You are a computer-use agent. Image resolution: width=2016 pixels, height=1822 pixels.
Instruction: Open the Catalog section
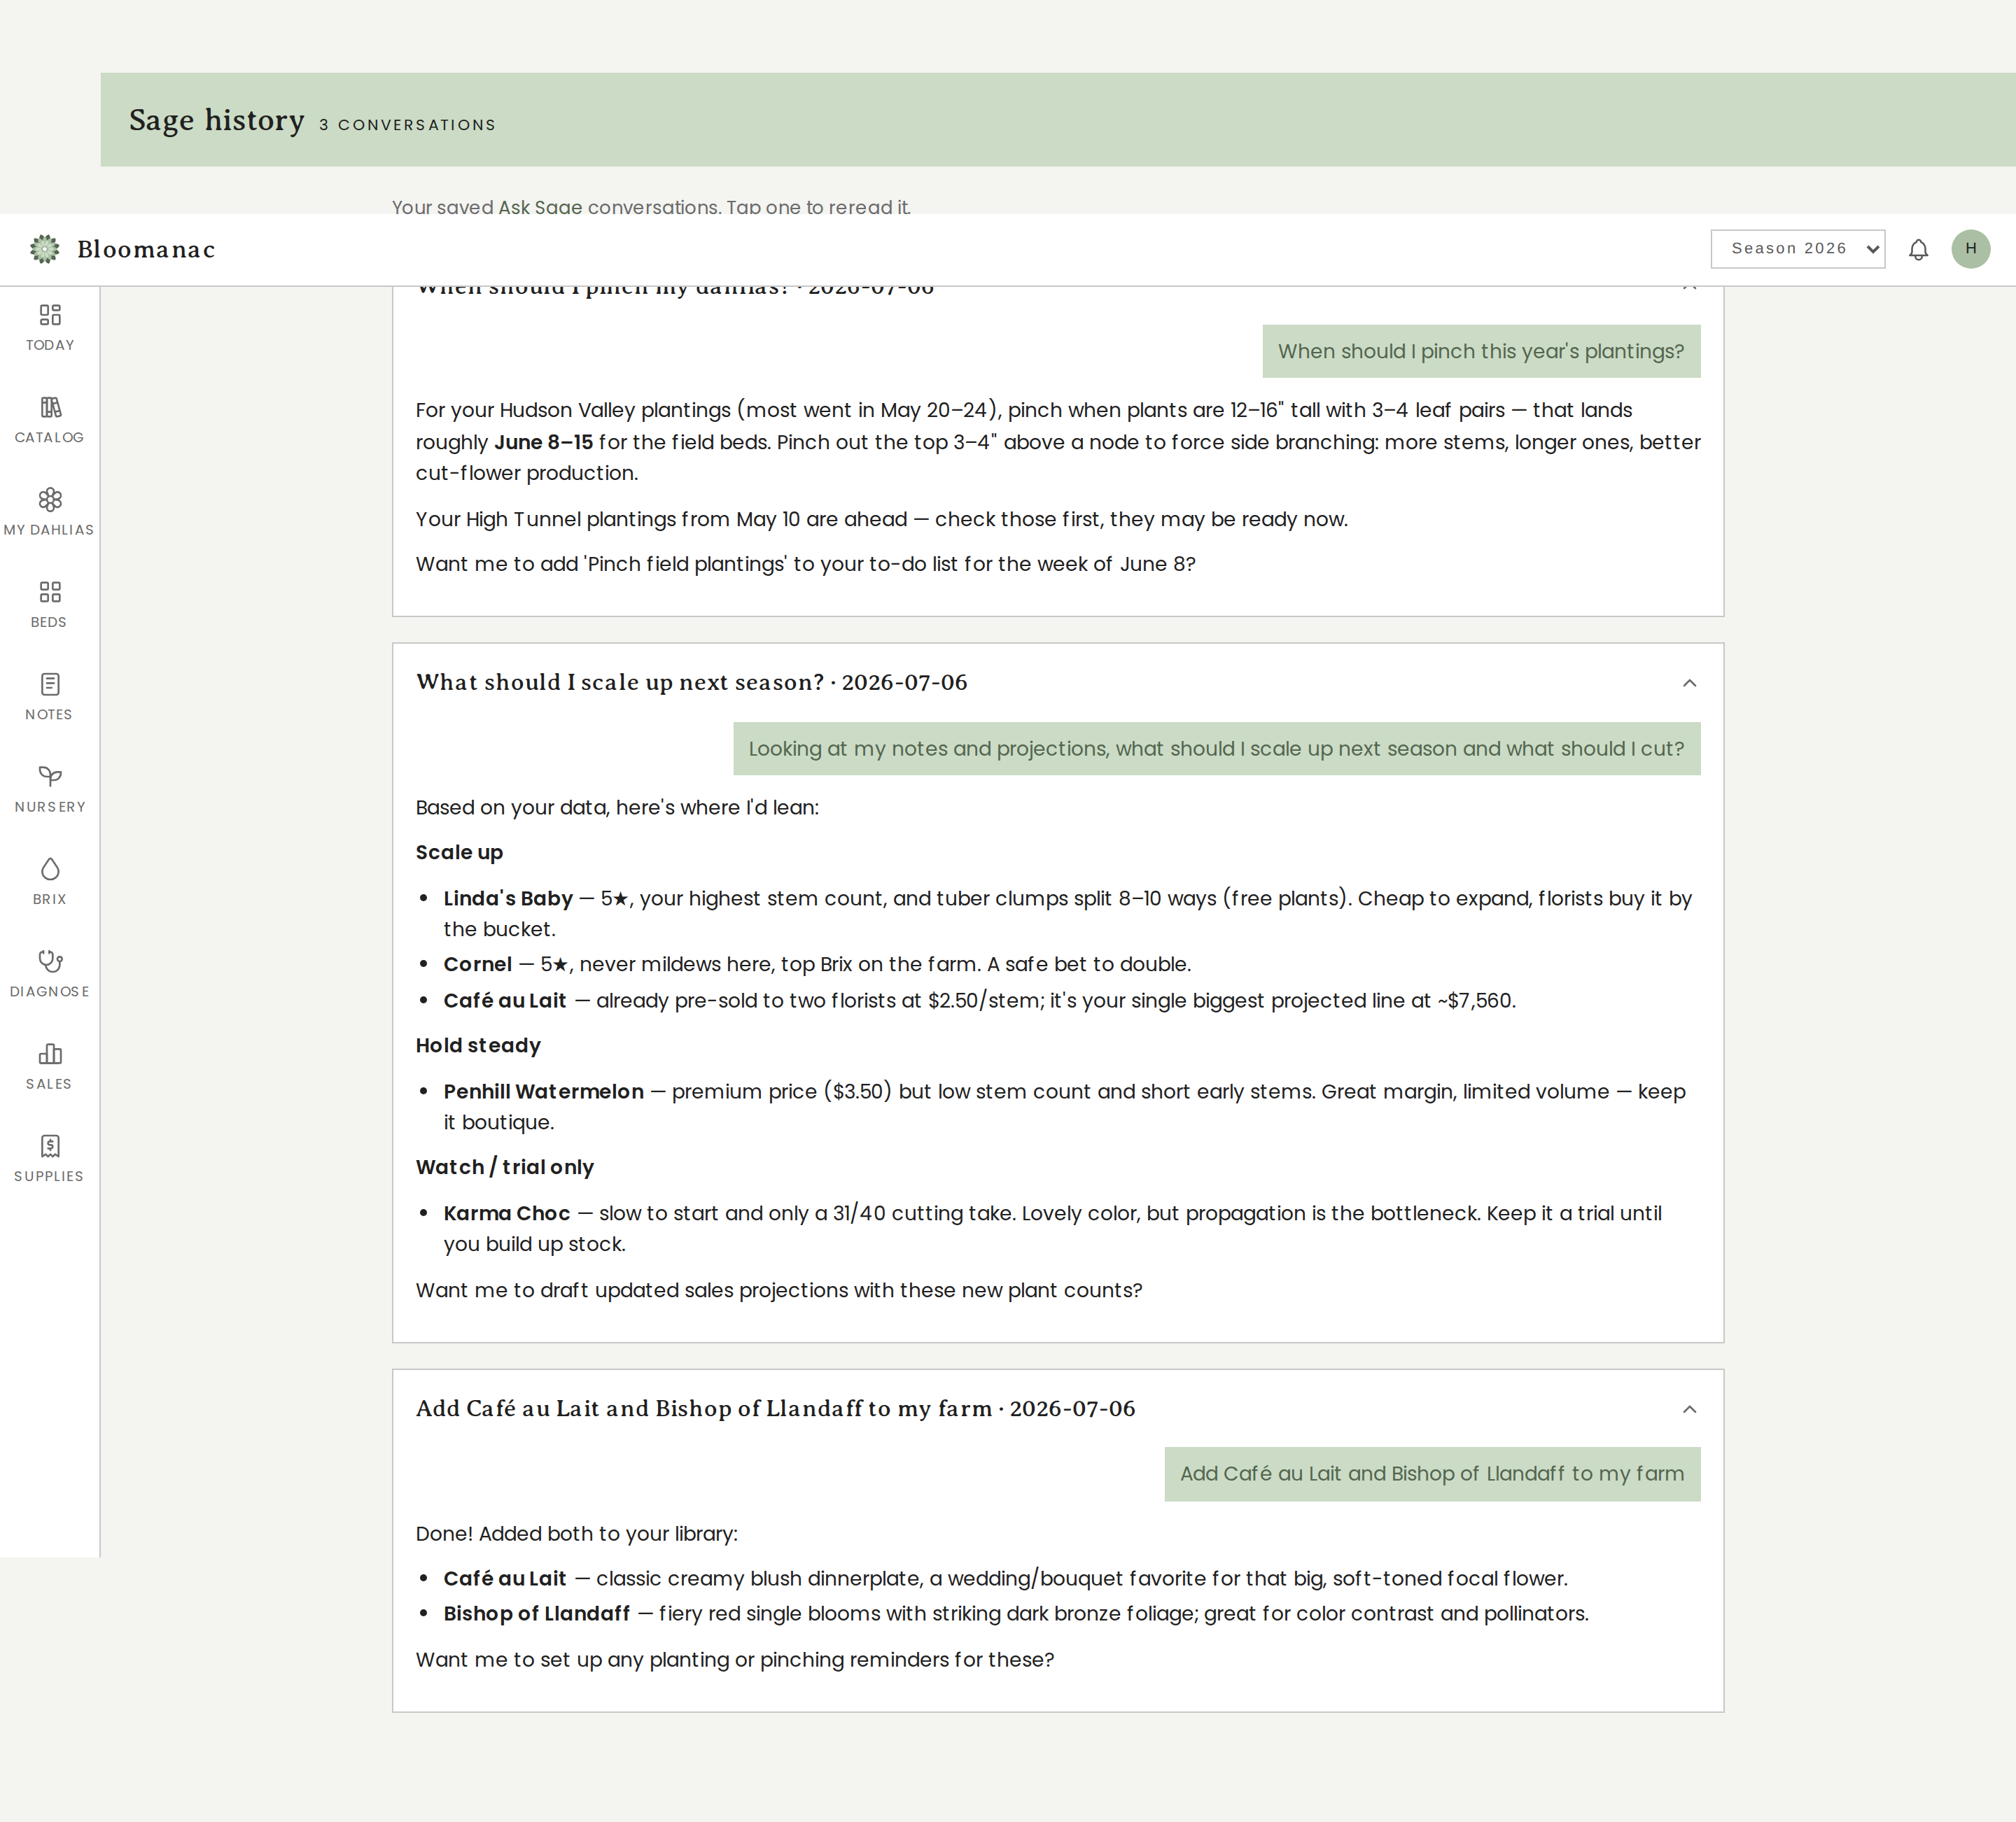[50, 420]
